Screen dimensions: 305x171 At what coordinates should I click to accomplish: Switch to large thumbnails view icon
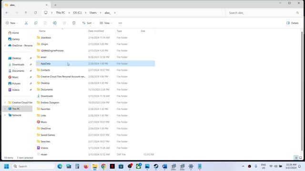click(301, 158)
